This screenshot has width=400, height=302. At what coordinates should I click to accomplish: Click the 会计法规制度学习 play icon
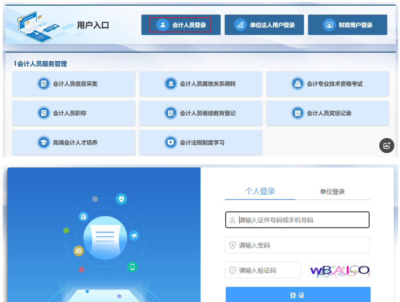click(170, 143)
